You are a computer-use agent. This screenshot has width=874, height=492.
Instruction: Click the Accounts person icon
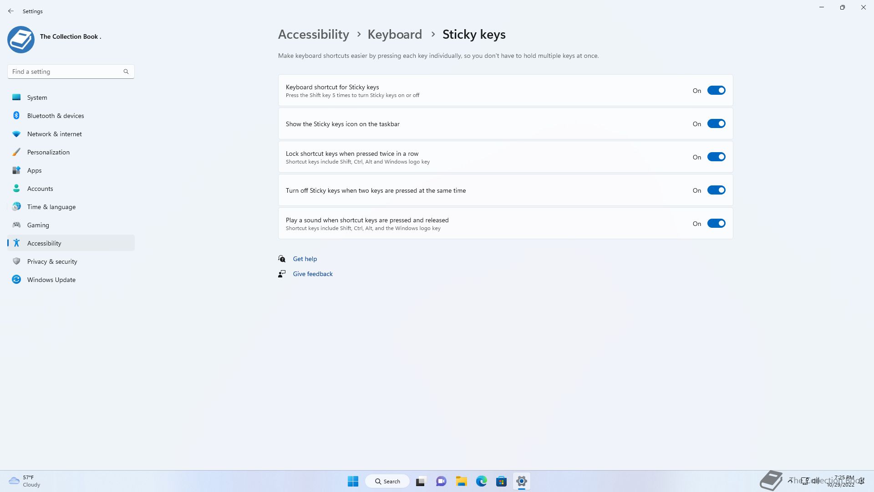tap(16, 189)
